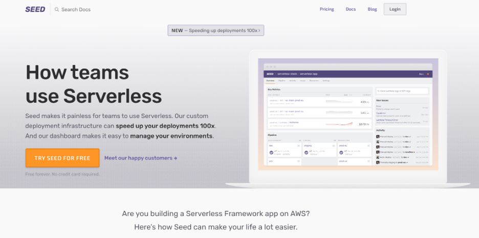Click 'Here's how Seed can make your life a lot easier.'

pos(215,227)
